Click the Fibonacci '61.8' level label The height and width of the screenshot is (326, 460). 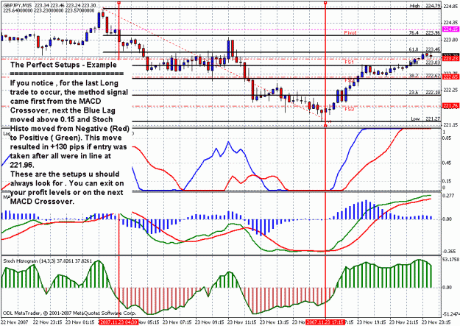click(x=414, y=49)
